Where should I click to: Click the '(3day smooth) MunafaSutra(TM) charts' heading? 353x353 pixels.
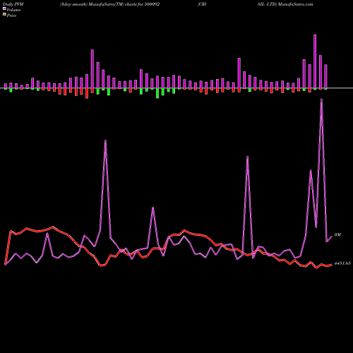coord(97,4)
